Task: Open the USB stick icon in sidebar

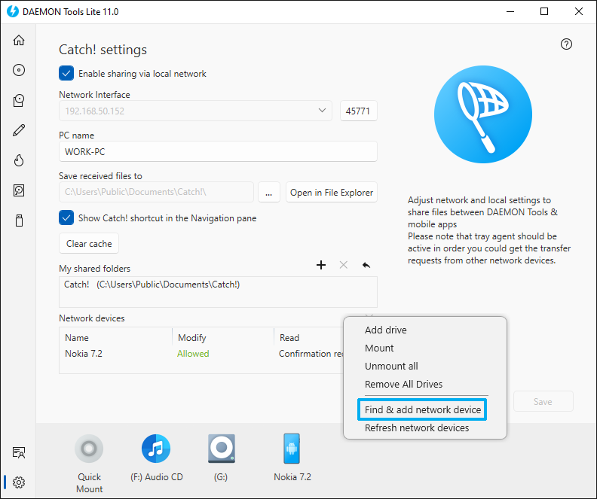Action: (x=19, y=221)
